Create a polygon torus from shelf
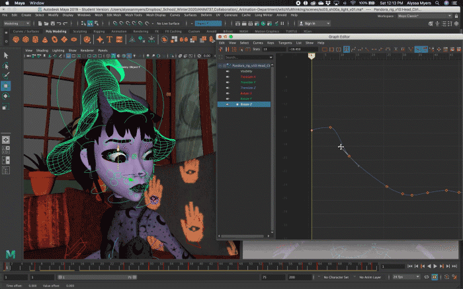463x289 pixels. pos(55,39)
